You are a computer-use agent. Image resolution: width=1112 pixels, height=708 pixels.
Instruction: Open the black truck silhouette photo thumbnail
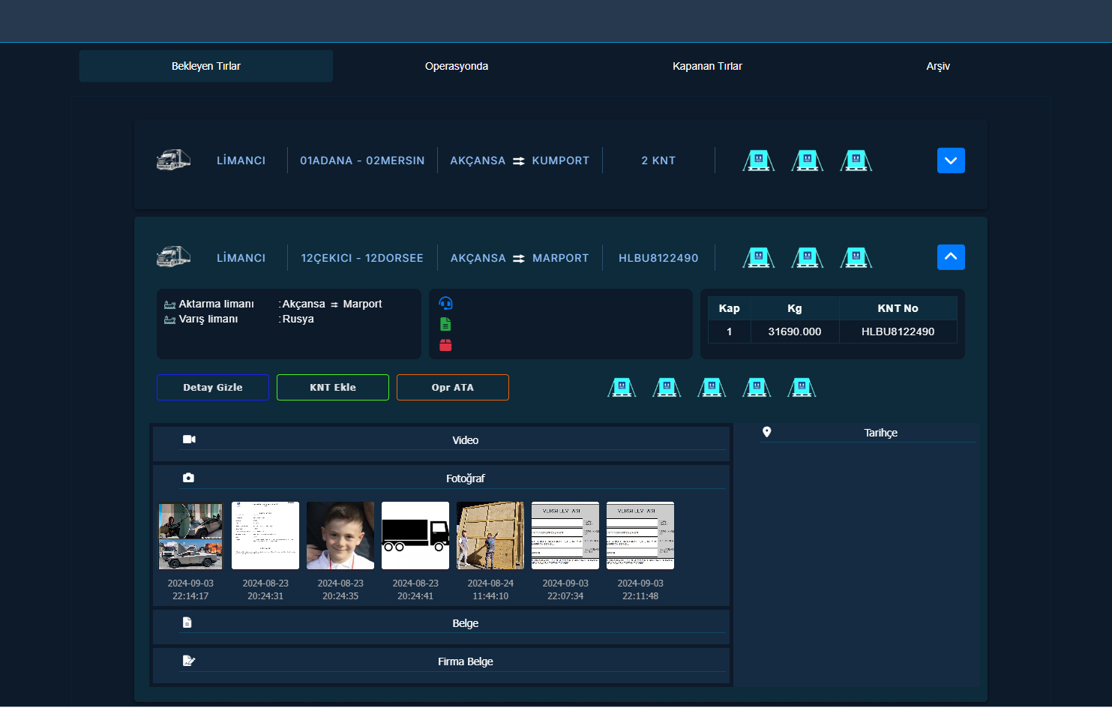click(x=415, y=535)
